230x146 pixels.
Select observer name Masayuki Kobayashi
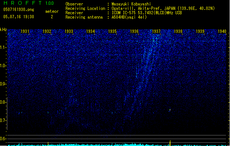click(x=131, y=4)
